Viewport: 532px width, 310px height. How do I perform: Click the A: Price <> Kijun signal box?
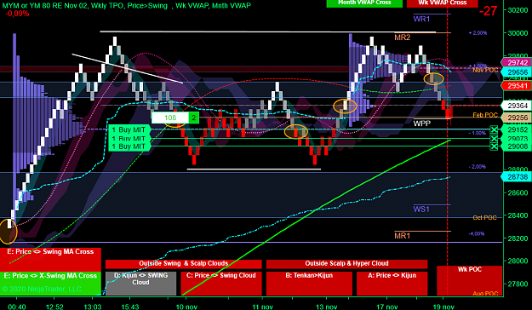pyautogui.click(x=392, y=284)
